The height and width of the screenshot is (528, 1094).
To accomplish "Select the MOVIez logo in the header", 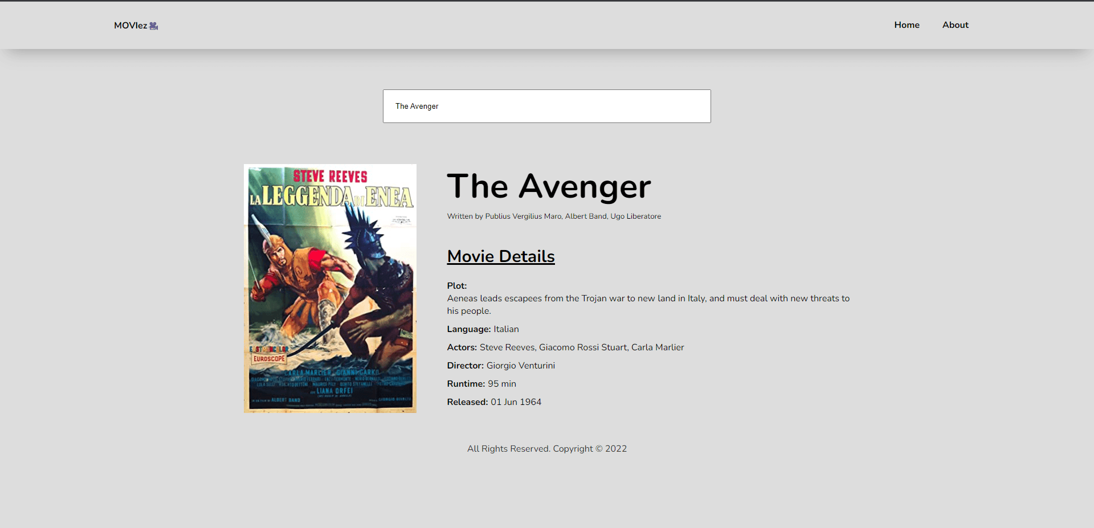I will tap(130, 25).
